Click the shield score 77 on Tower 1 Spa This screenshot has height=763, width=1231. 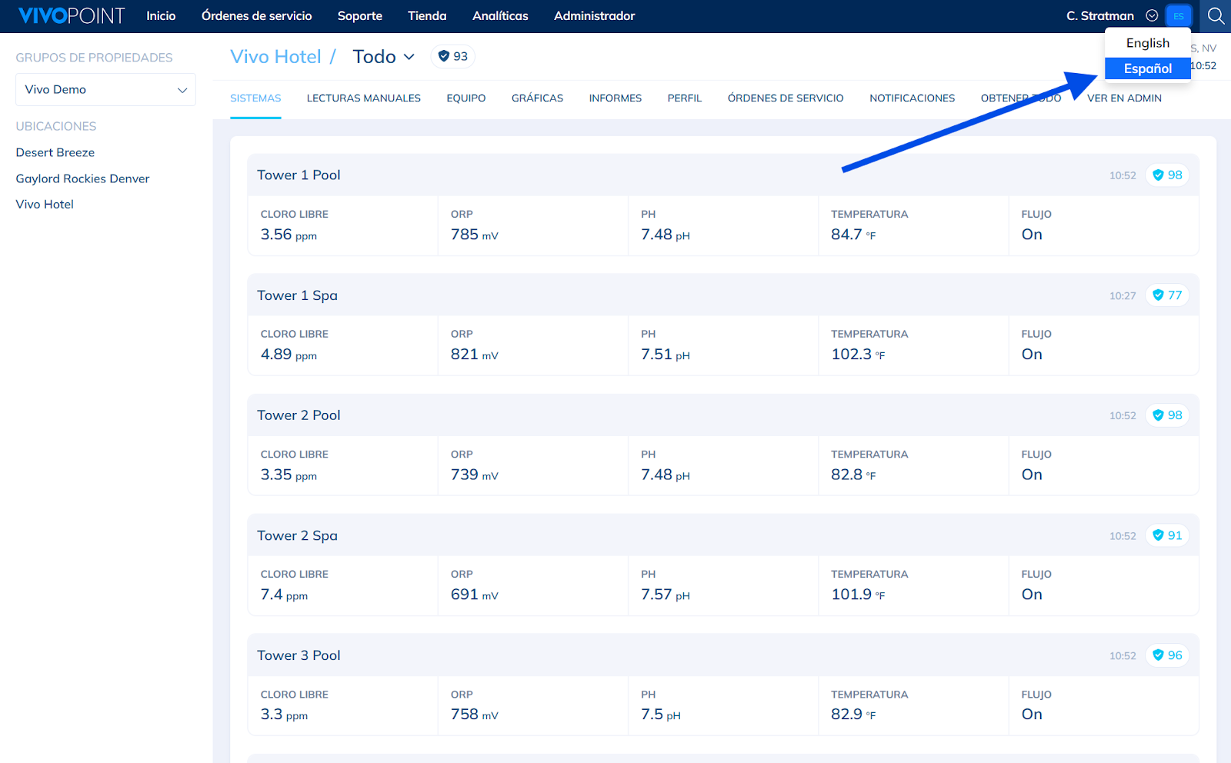(1167, 295)
